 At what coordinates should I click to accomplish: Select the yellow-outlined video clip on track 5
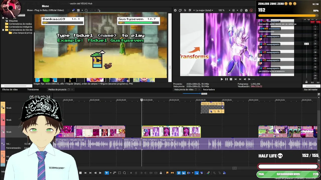click(171, 132)
